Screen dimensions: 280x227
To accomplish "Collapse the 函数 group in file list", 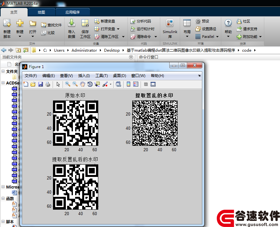I will point(3,198).
